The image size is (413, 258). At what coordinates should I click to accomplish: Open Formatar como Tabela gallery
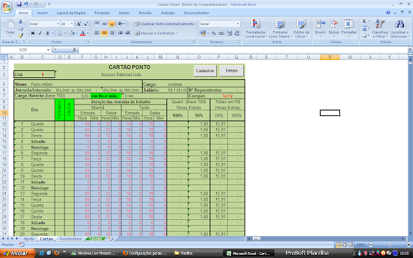(x=280, y=28)
